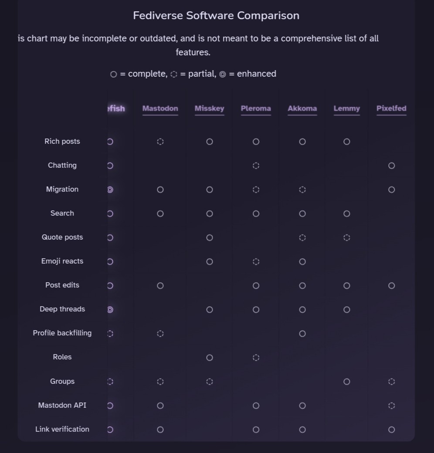Click the Akkoma Emoji reacts circle icon

pos(302,261)
